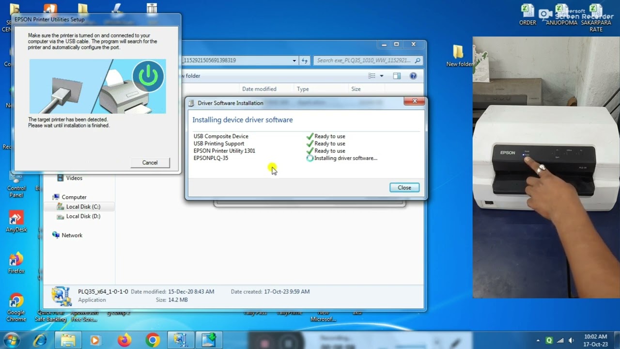Click Close in Driver Software Installation dialog
Viewport: 620px width, 349px height.
click(x=404, y=188)
